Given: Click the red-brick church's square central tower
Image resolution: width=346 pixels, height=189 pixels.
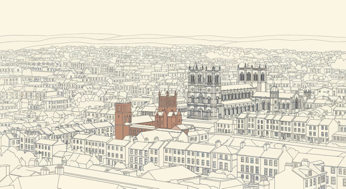Looking at the screenshot, I should pyautogui.click(x=167, y=102).
